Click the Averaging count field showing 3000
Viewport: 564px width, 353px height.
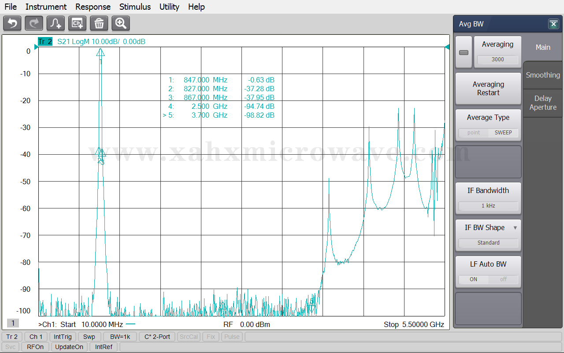(x=497, y=59)
